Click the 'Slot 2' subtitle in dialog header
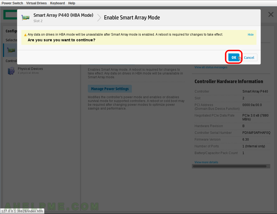This screenshot has height=214, width=277. pos(38,21)
